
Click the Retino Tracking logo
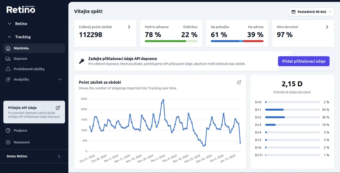pos(20,9)
